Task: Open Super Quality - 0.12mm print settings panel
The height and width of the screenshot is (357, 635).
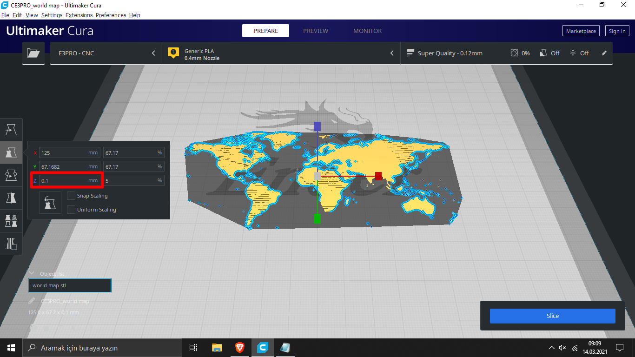Action: click(x=506, y=53)
